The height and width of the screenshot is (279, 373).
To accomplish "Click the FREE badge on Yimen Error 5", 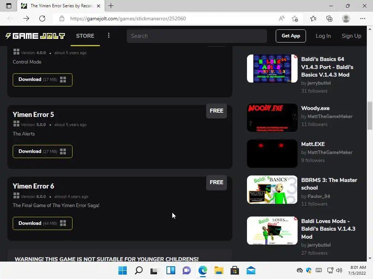I will pos(216,111).
